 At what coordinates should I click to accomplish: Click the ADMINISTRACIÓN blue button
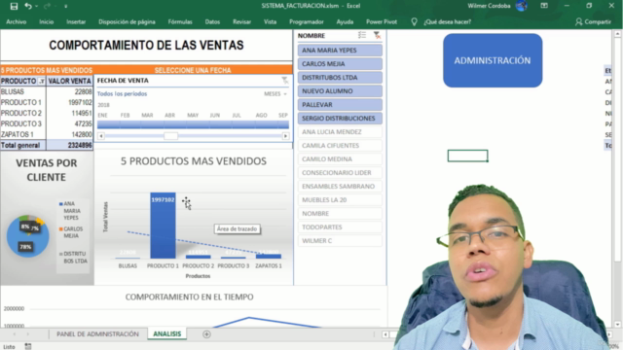[493, 60]
